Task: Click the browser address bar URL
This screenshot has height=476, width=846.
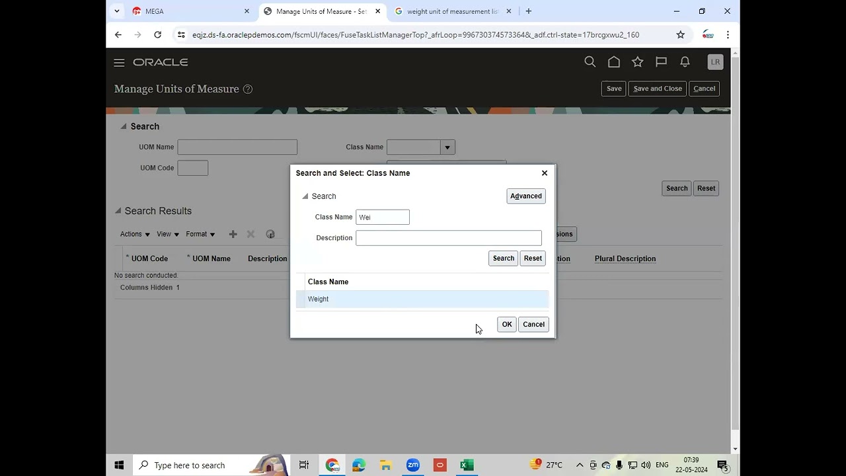Action: [416, 34]
